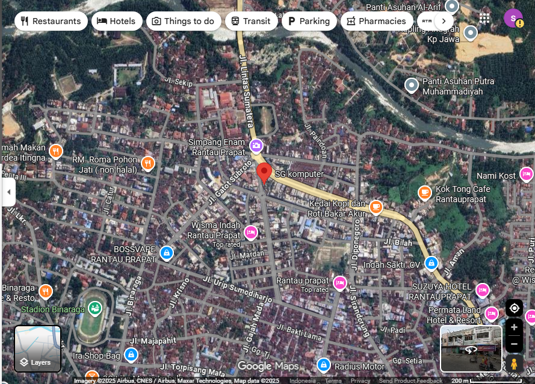Click the SG komputer place label

tap(299, 174)
